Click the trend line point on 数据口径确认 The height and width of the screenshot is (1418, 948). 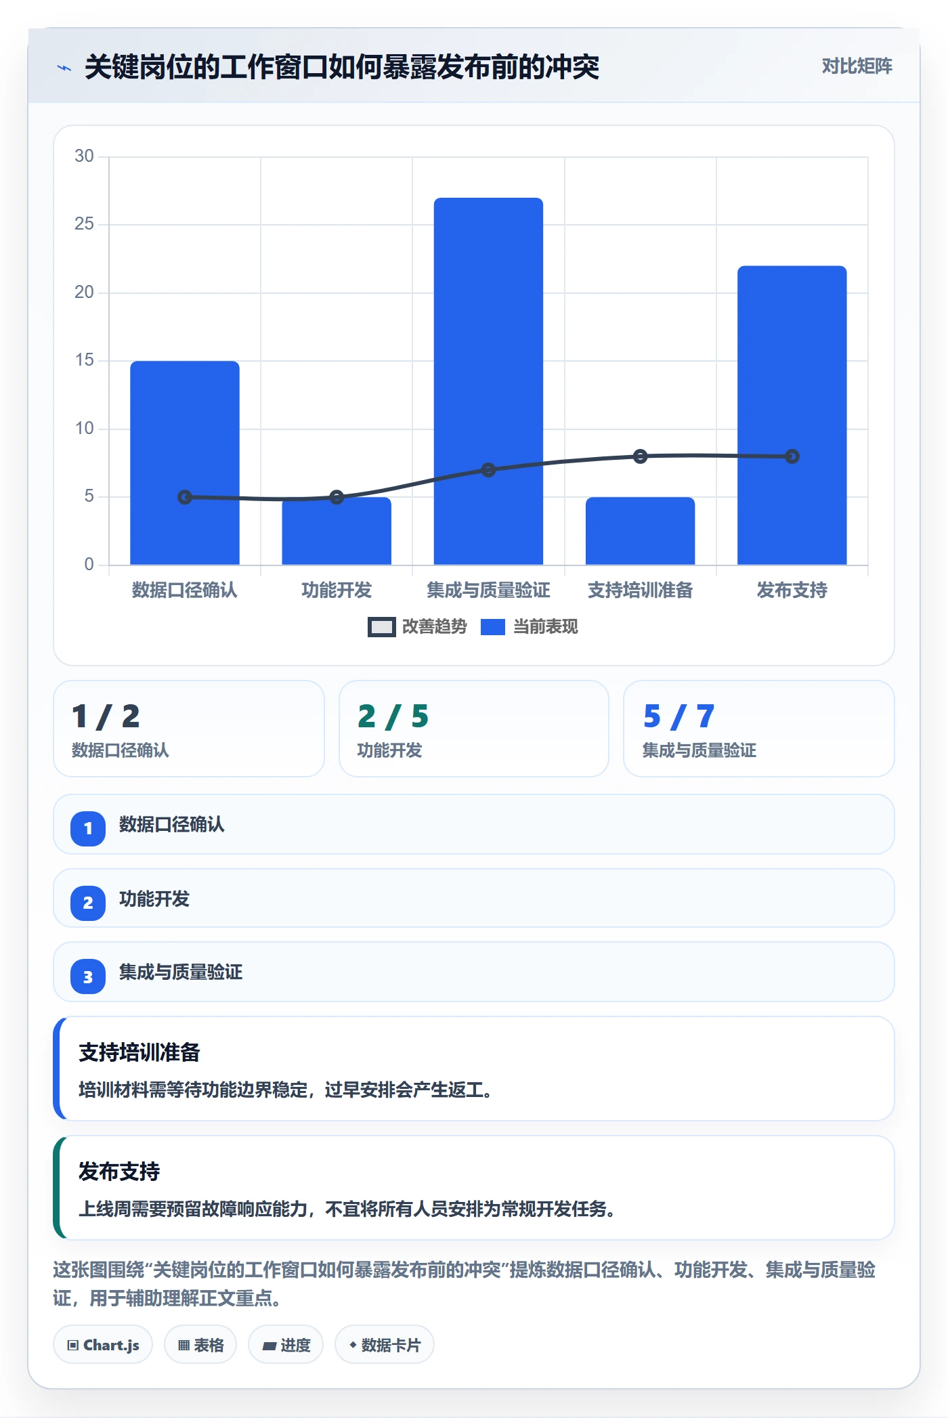click(x=185, y=497)
